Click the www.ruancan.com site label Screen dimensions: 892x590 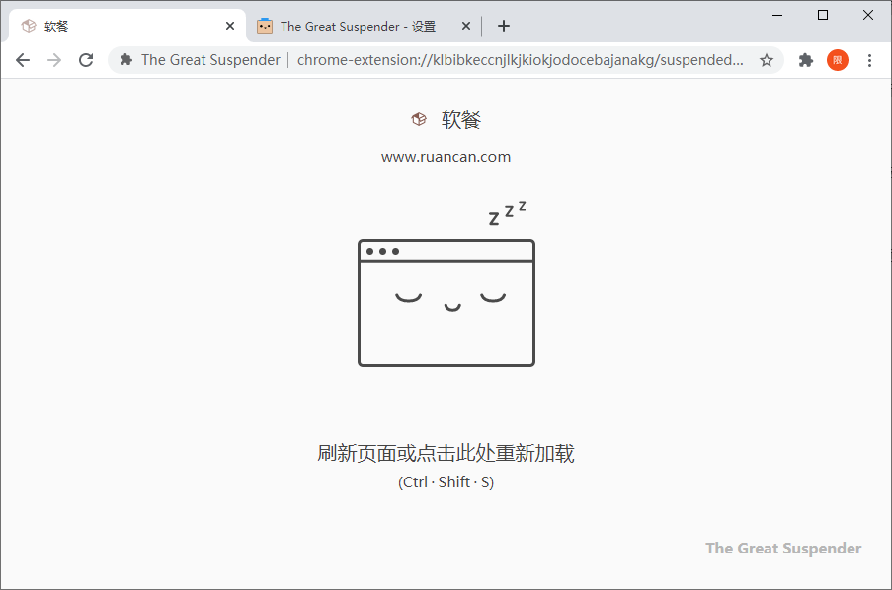tap(446, 156)
